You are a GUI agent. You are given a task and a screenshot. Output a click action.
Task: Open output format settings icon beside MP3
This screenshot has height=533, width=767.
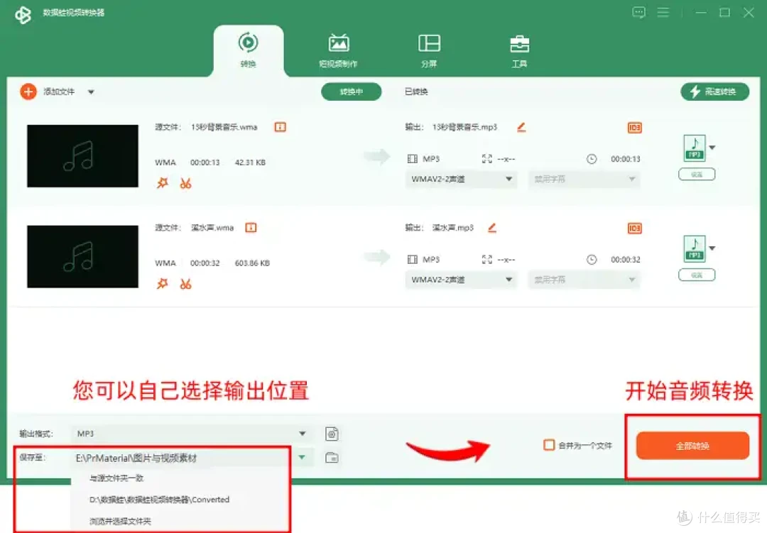pyautogui.click(x=332, y=434)
